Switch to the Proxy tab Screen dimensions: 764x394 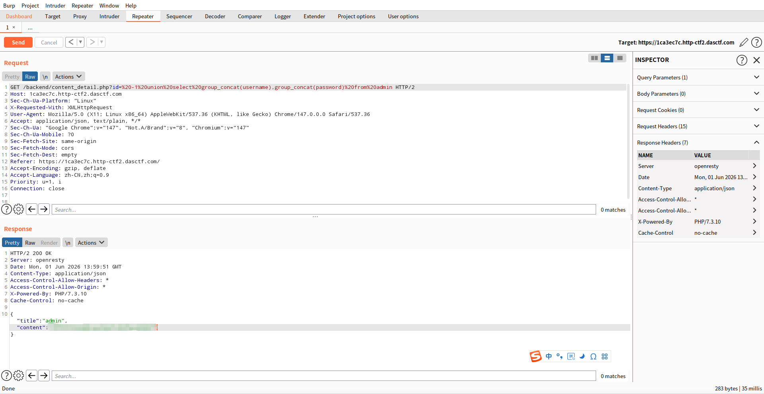click(x=80, y=16)
